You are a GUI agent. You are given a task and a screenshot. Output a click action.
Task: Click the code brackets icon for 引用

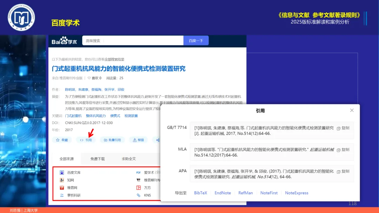[x=81, y=140]
